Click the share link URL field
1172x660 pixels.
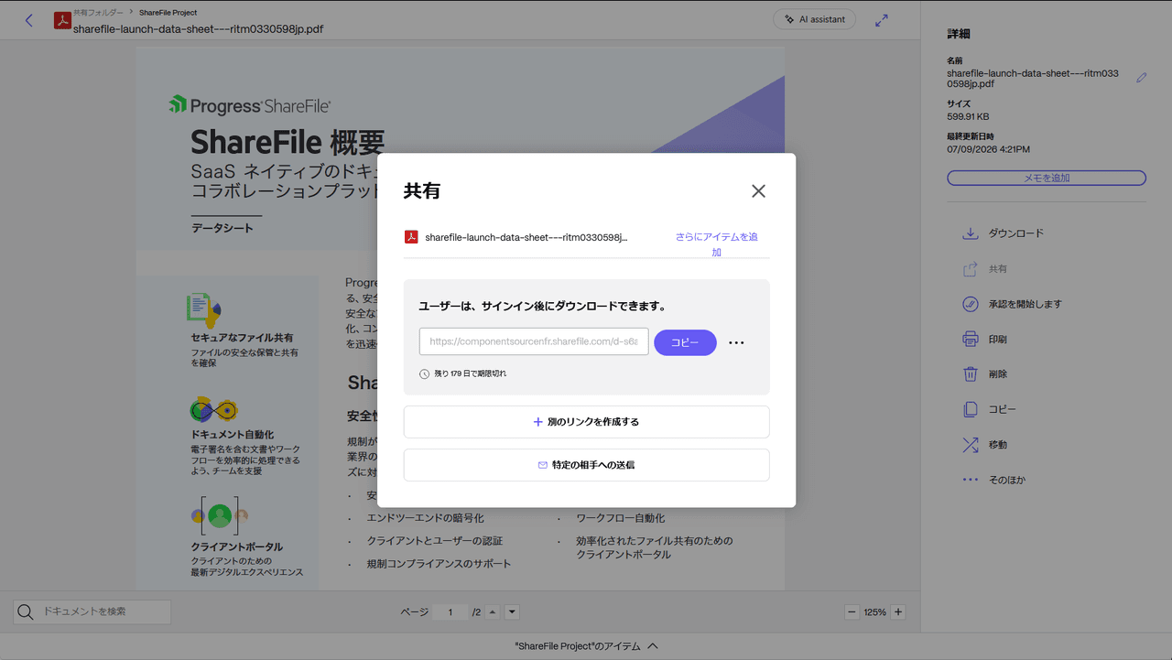pos(534,341)
